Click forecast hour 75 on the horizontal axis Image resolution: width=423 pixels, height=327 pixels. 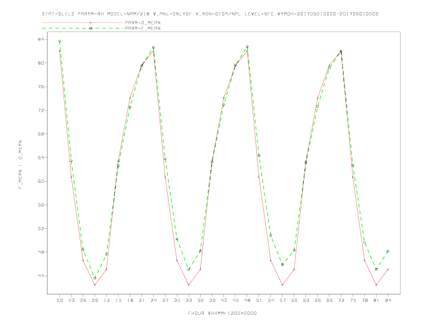pos(353,300)
